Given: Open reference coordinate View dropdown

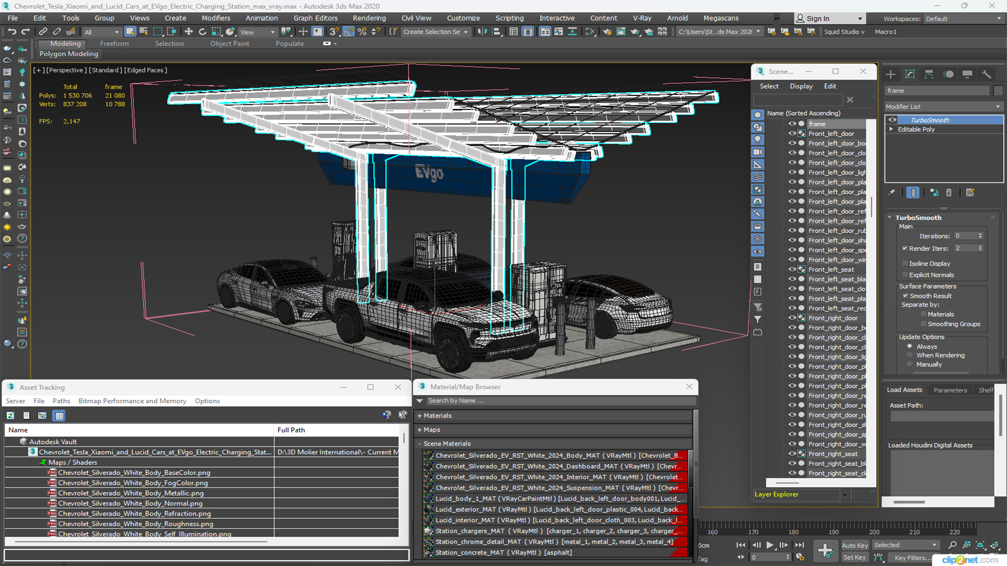Looking at the screenshot, I should pyautogui.click(x=258, y=32).
